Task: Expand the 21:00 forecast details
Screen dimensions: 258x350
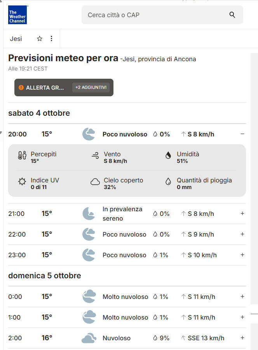Action: pyautogui.click(x=242, y=214)
